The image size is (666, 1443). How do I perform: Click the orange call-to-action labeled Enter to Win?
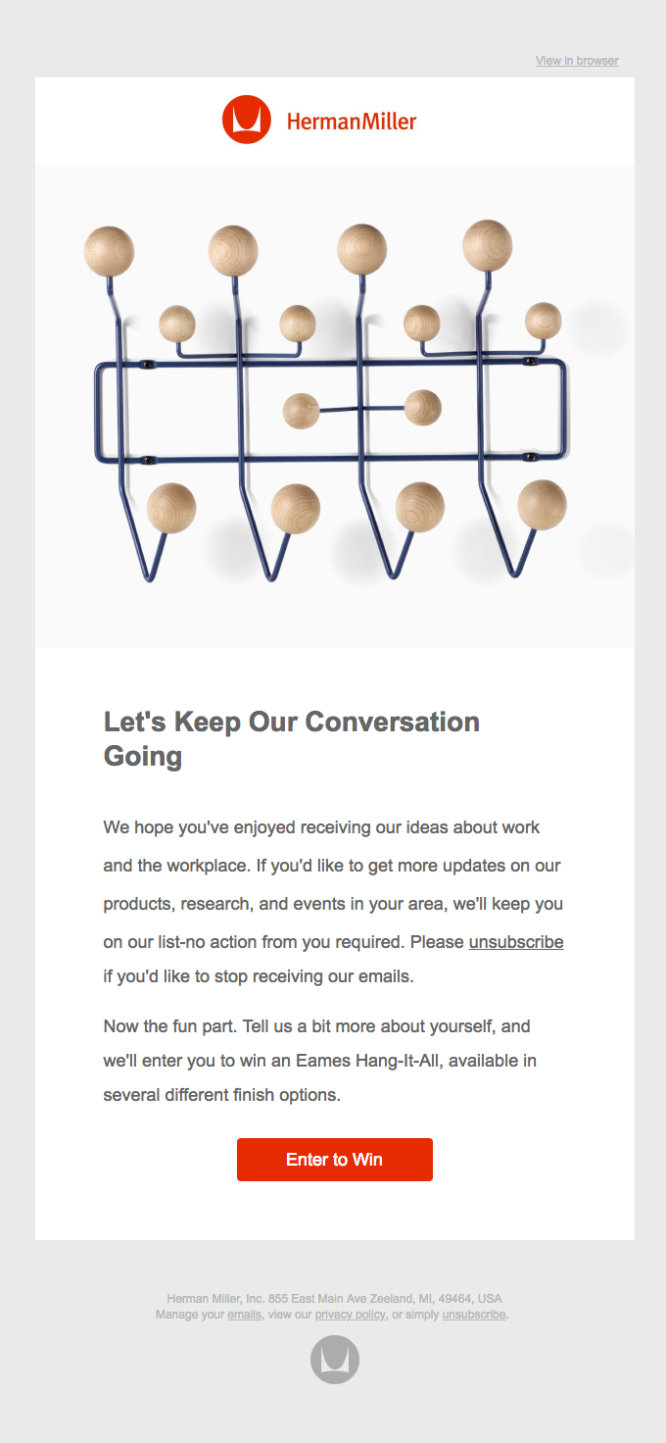[334, 1159]
